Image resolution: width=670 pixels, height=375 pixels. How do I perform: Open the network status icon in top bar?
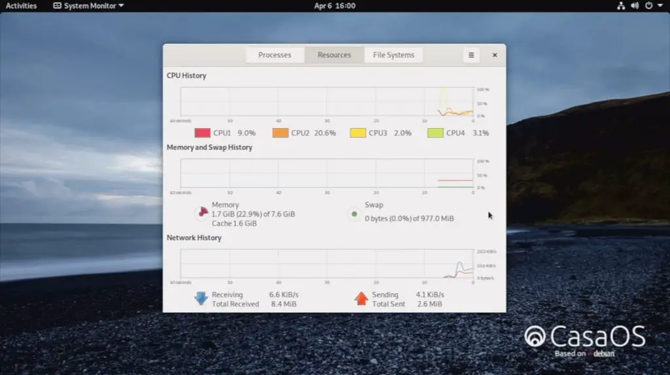point(621,6)
